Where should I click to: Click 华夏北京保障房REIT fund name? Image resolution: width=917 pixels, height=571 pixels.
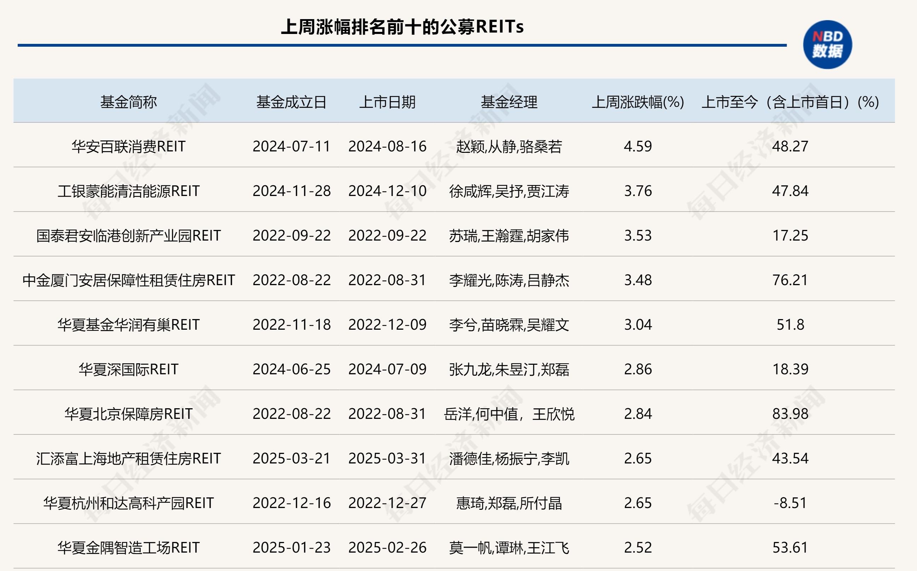coord(129,414)
